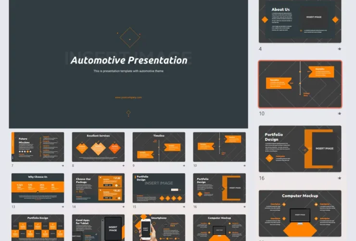Open the large Computer Mockup slide preview
Viewport: 356px width, 241px height.
click(x=300, y=214)
